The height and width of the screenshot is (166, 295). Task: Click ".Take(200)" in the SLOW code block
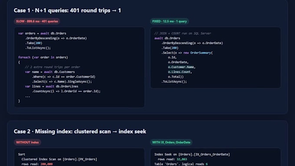[34, 43]
